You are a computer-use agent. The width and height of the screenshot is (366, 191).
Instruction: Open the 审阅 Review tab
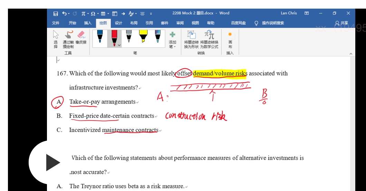click(180, 23)
